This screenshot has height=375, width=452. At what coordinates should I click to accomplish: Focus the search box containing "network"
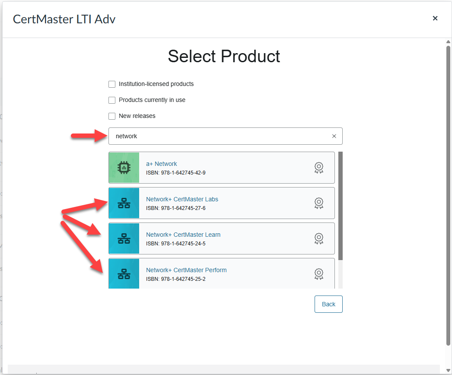click(x=220, y=136)
